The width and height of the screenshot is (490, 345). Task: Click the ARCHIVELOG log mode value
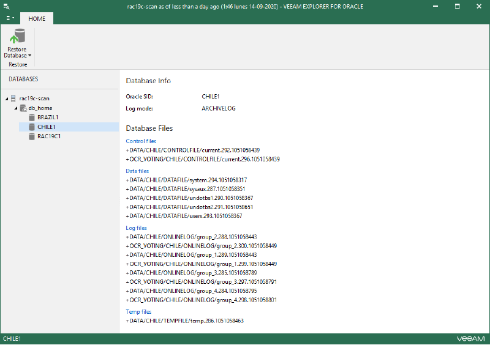click(x=219, y=109)
